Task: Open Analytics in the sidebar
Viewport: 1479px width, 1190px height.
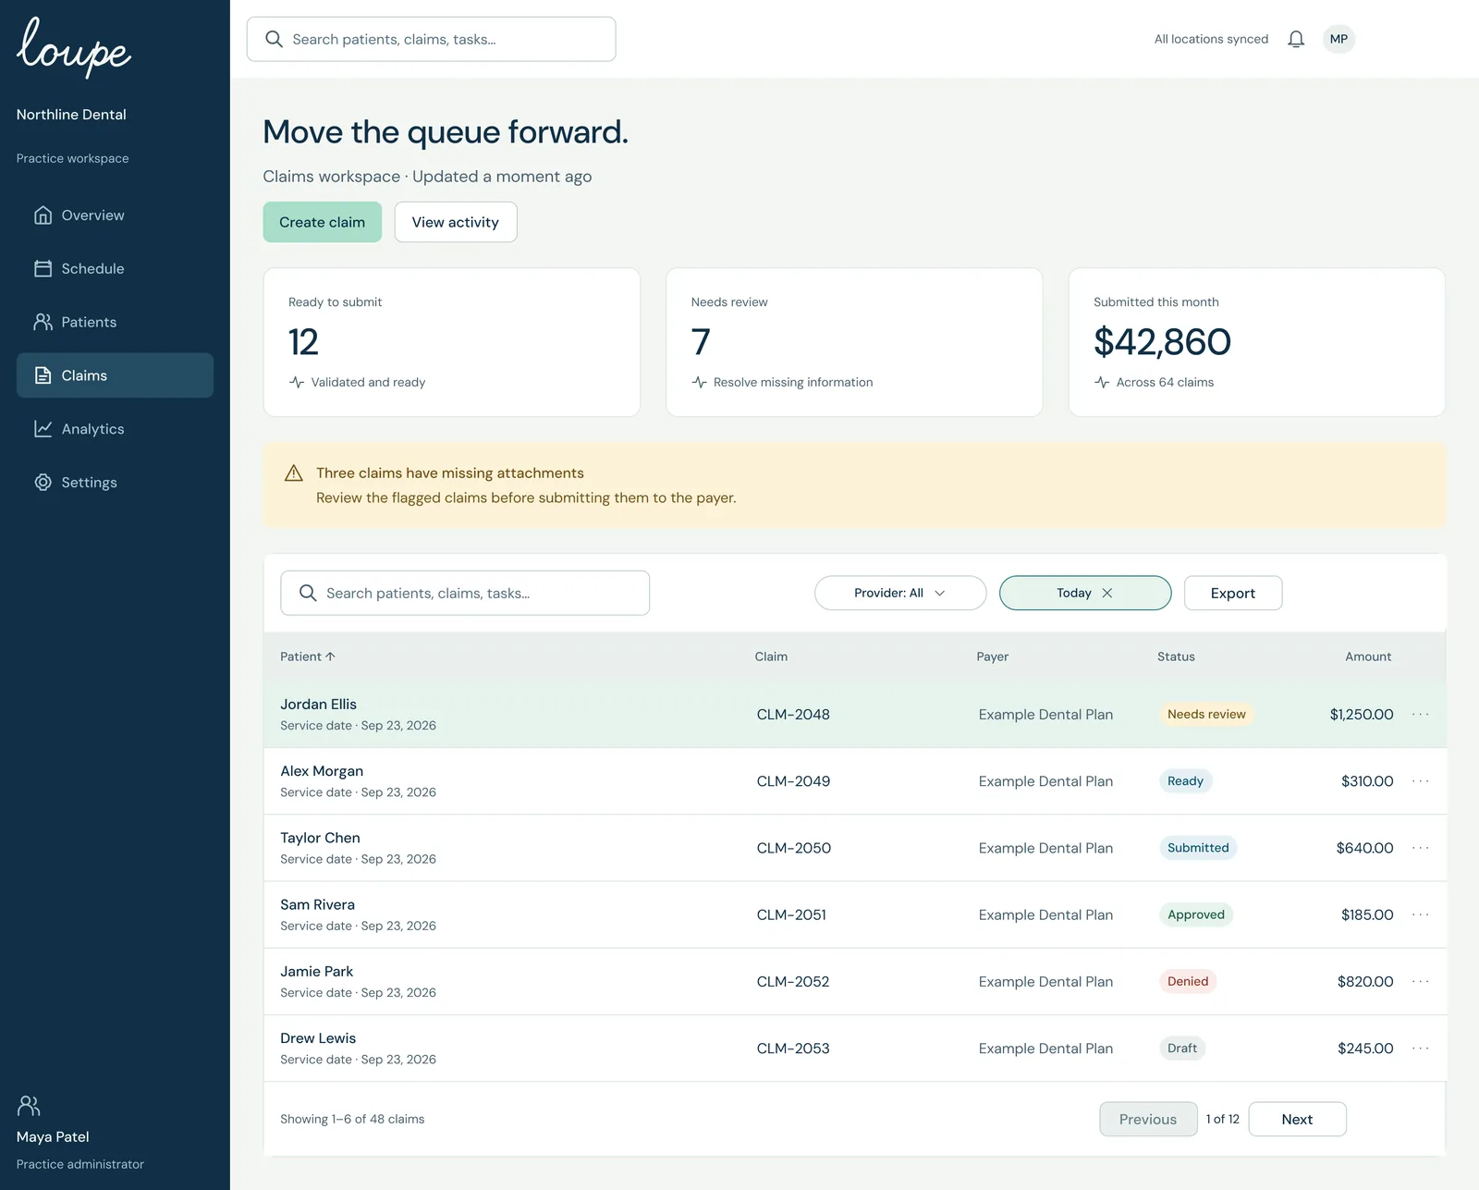Action: 115,429
